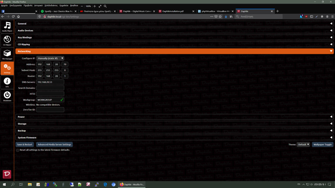The image size is (335, 188).
Task: Click Save & Restart button
Action: pos(25,144)
